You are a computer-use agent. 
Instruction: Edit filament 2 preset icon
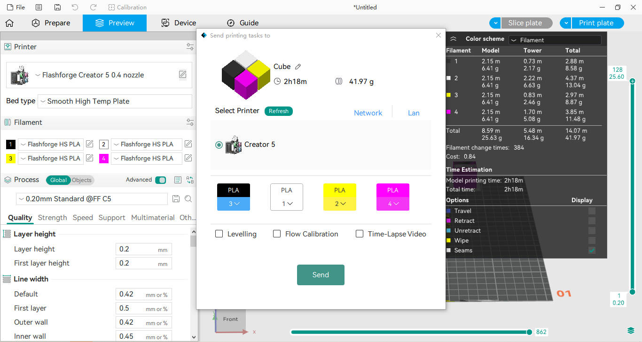click(188, 144)
